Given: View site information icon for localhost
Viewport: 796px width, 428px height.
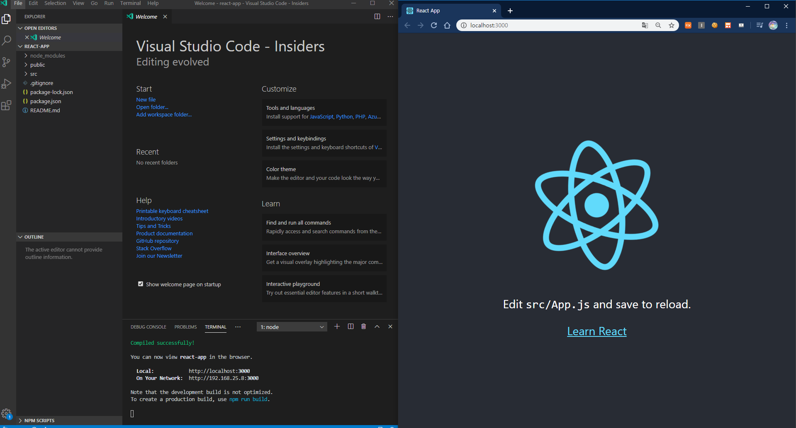Looking at the screenshot, I should (464, 25).
